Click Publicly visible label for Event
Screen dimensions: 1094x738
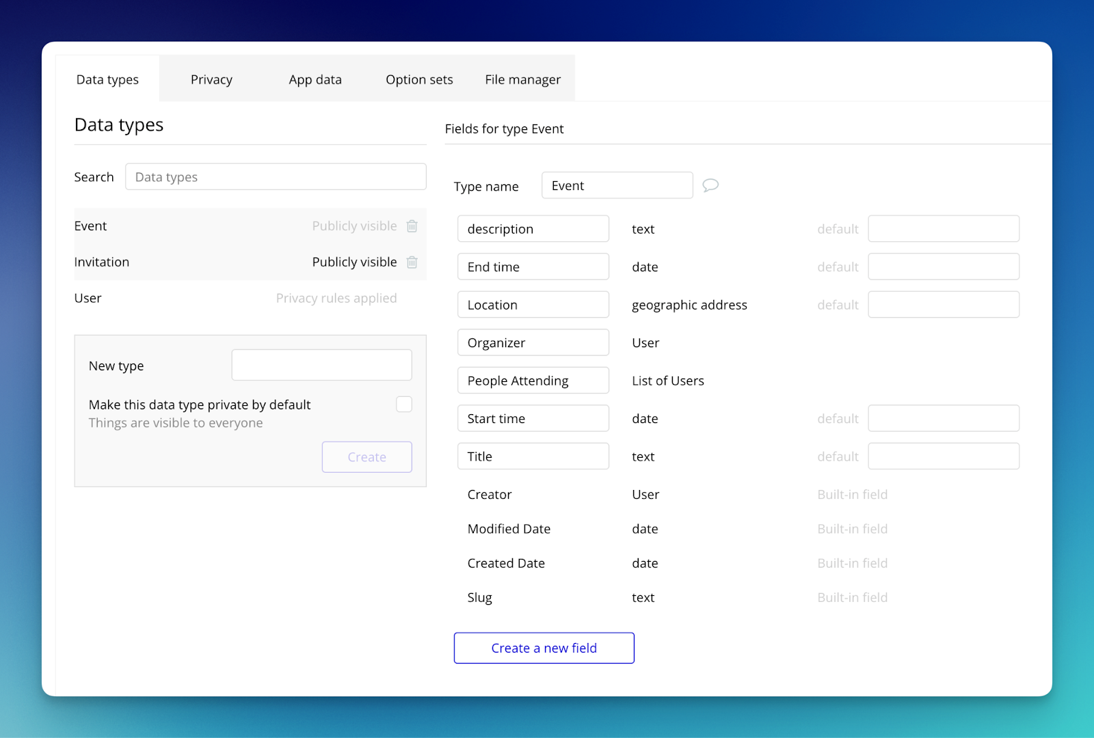(x=354, y=226)
